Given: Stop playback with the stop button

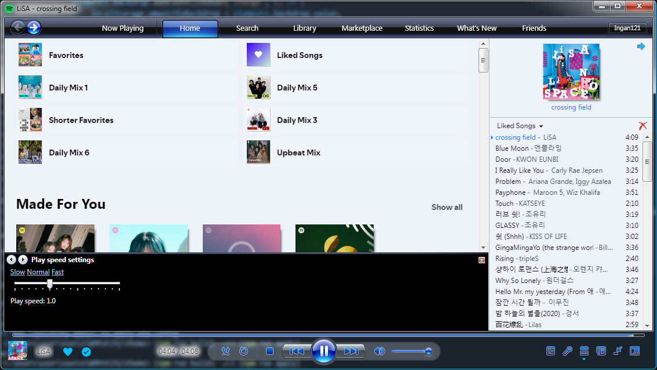Looking at the screenshot, I should [269, 351].
